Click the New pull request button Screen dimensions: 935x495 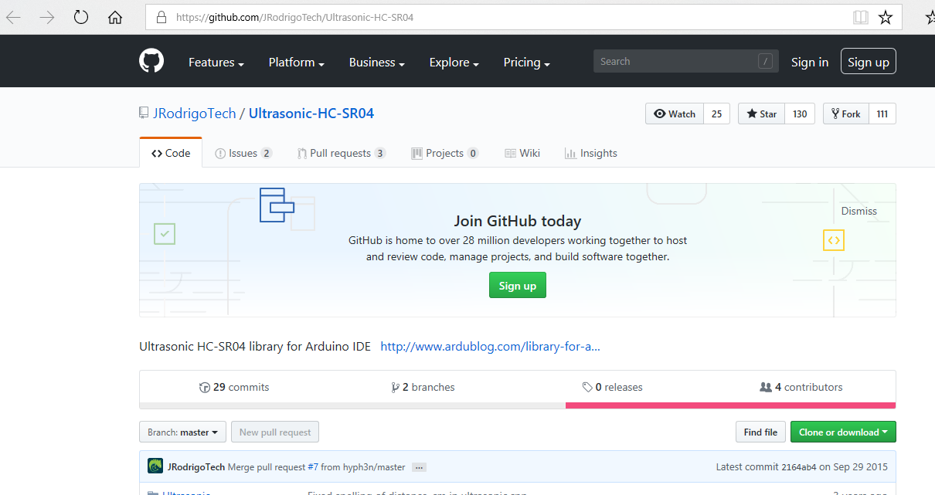point(275,432)
